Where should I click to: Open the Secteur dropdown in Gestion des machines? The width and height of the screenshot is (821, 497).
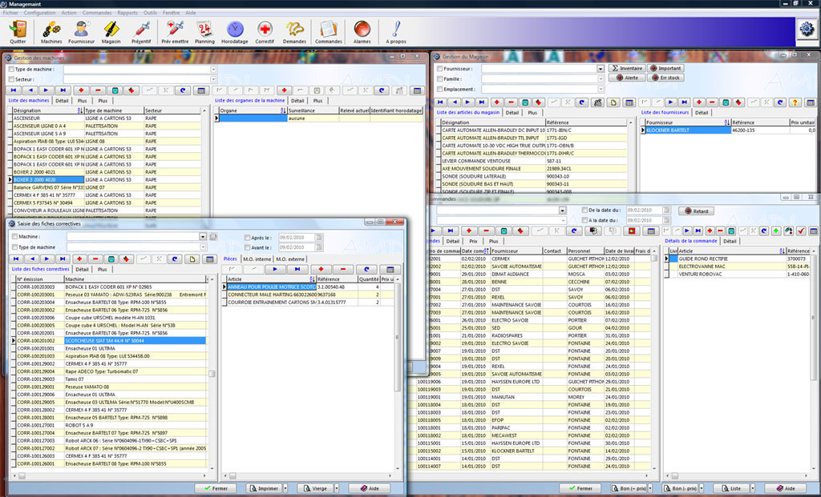coord(213,79)
